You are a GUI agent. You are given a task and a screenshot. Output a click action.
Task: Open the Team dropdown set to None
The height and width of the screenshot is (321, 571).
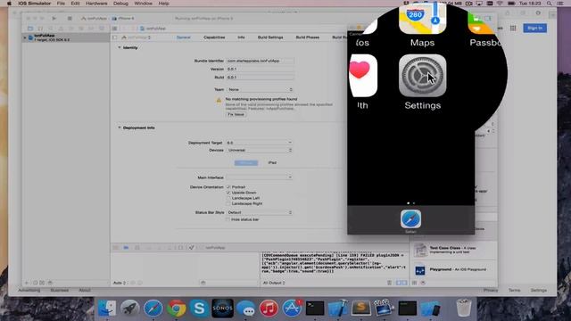(260, 89)
